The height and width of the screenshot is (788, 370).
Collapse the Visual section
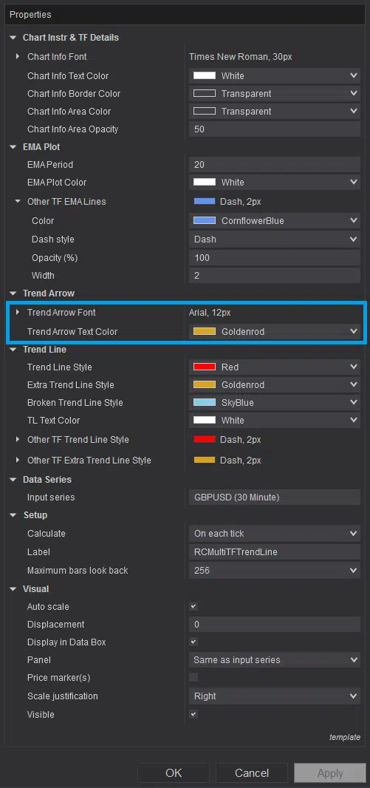[x=13, y=589]
